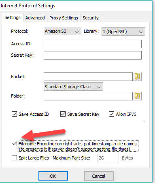Toggle the Save Access ID checkbox
Image resolution: width=155 pixels, height=183 pixels.
[x=14, y=114]
